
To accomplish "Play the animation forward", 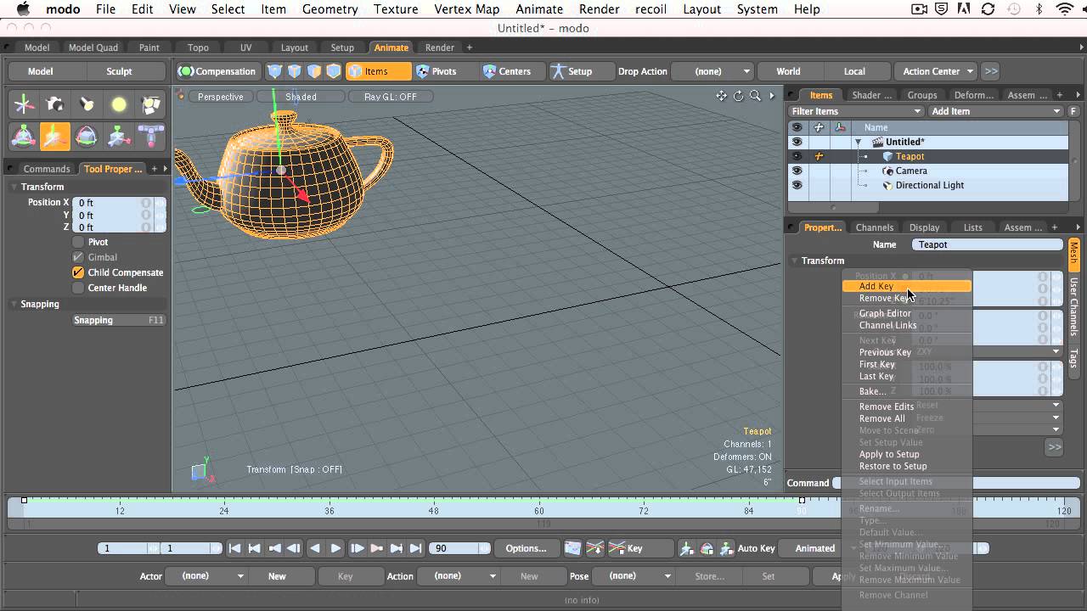I will [x=335, y=548].
